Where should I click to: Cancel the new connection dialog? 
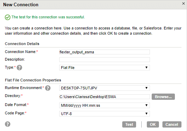point(172,124)
